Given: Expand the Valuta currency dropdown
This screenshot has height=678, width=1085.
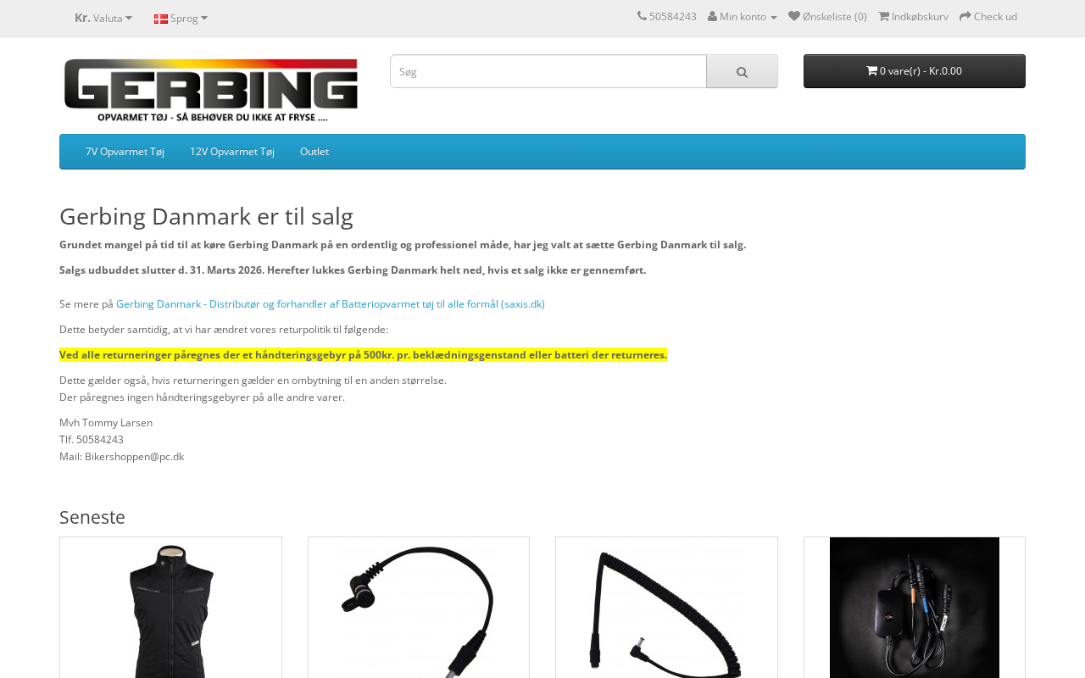Looking at the screenshot, I should tap(103, 18).
